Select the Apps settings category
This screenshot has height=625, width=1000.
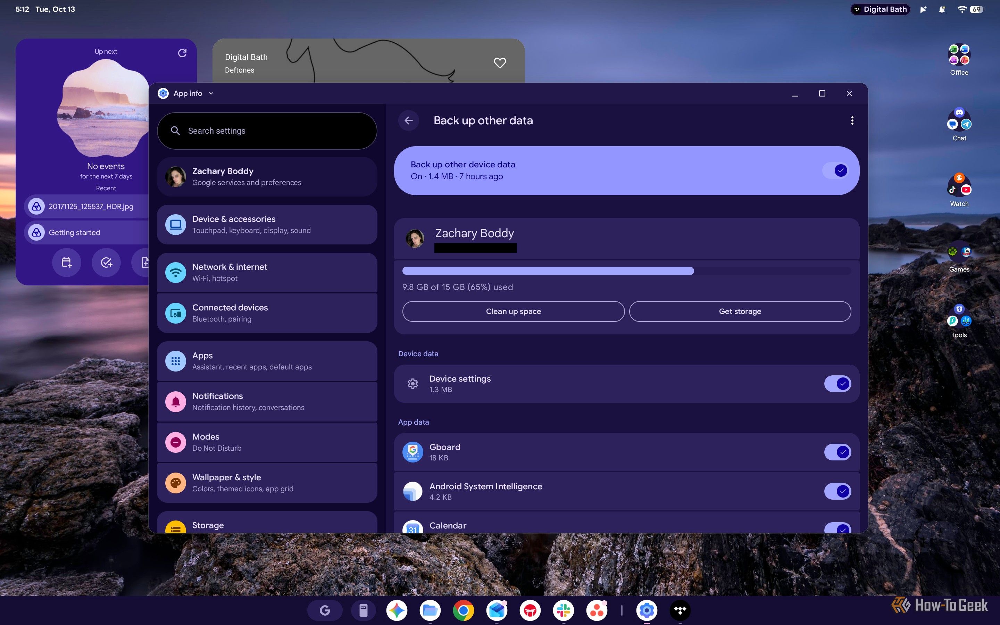pyautogui.click(x=267, y=361)
